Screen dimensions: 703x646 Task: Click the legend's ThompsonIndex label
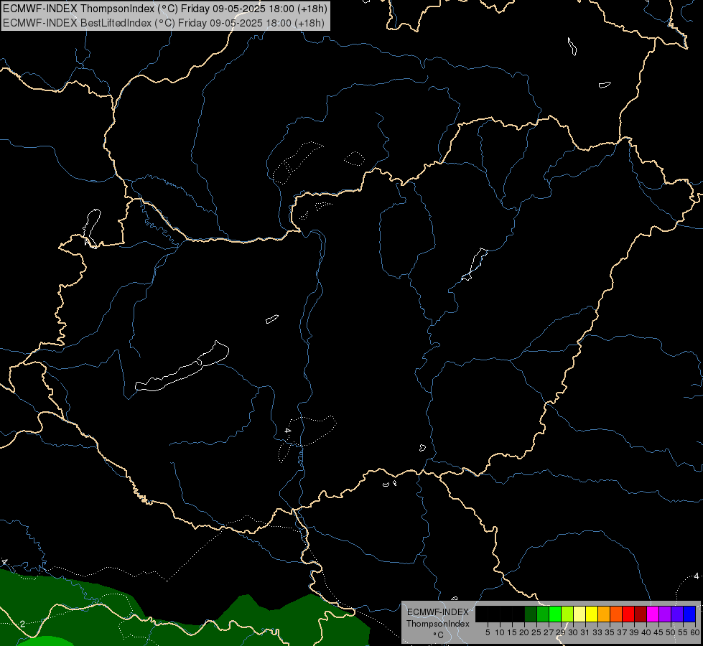(x=438, y=624)
